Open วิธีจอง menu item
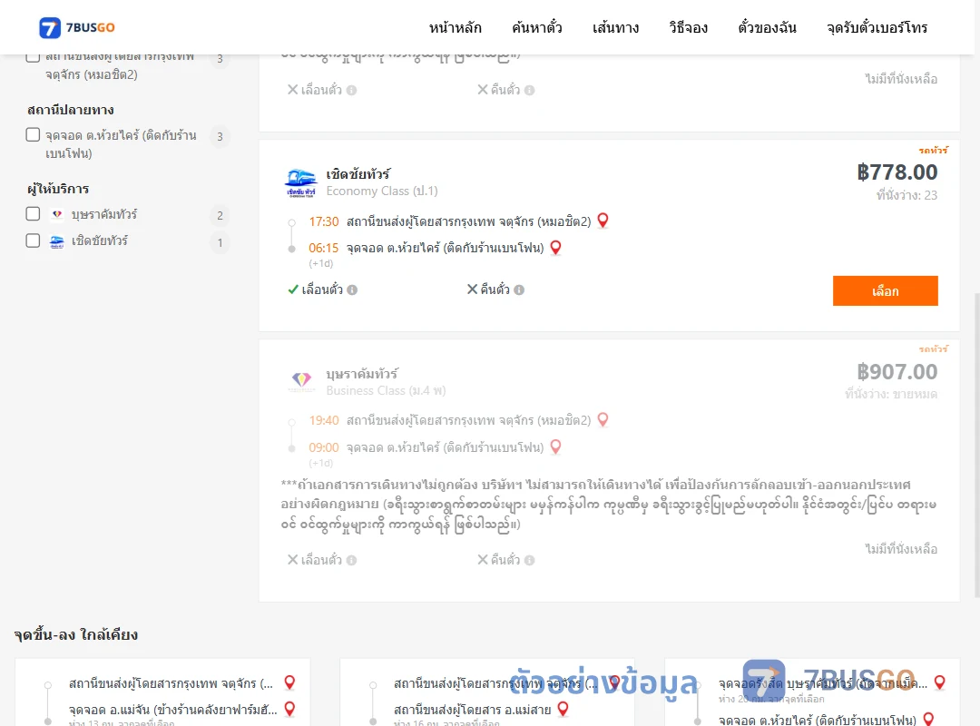Image resolution: width=980 pixels, height=726 pixels. 688,27
